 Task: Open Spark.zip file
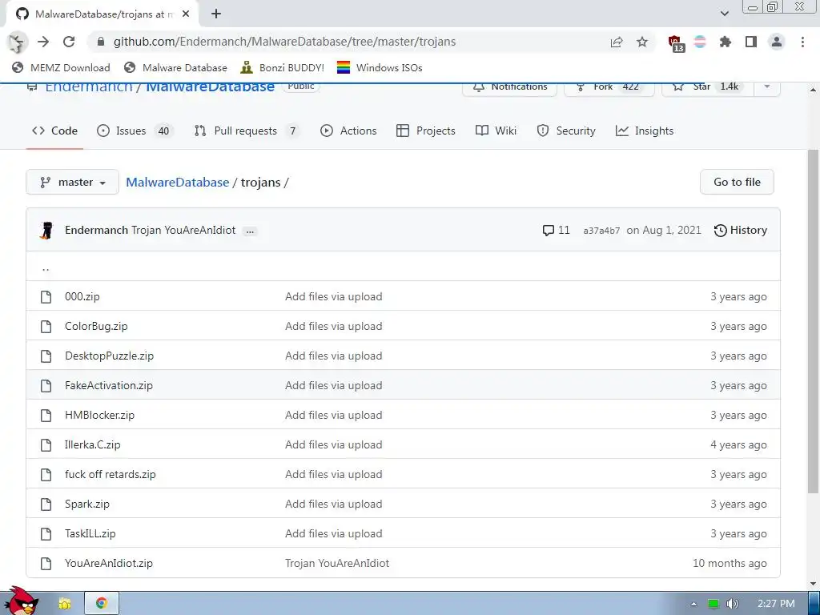click(87, 504)
